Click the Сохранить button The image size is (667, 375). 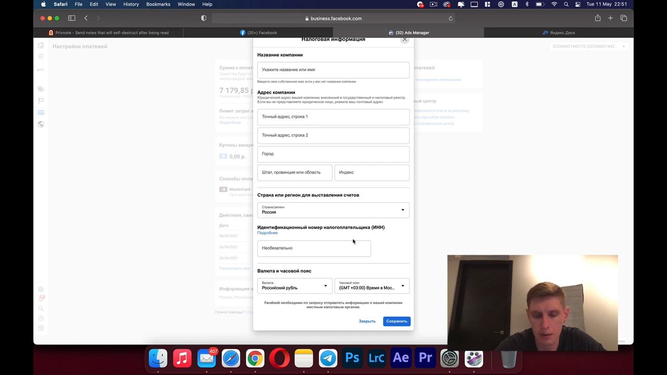point(397,321)
